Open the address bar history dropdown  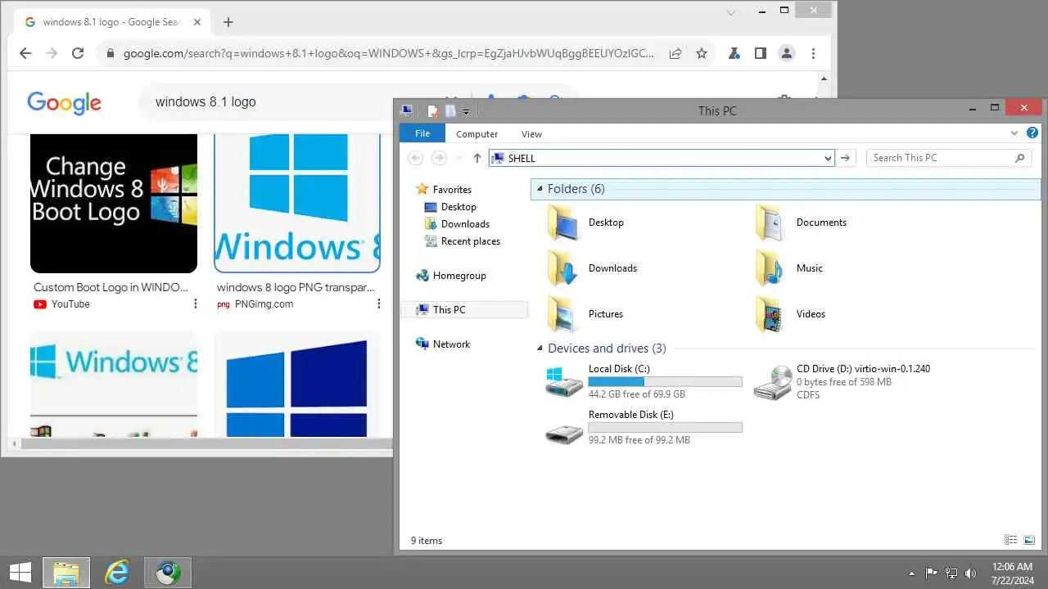(x=828, y=158)
